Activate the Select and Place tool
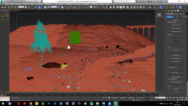The width and height of the screenshot is (188, 106). point(48,7)
